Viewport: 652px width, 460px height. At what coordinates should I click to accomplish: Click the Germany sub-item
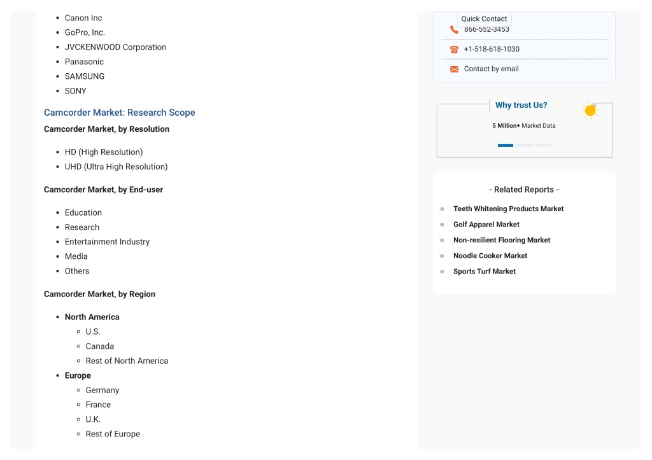coord(103,390)
